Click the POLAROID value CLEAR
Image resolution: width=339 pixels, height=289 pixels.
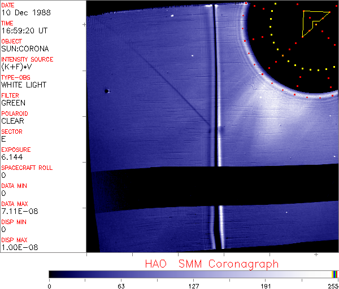point(13,121)
